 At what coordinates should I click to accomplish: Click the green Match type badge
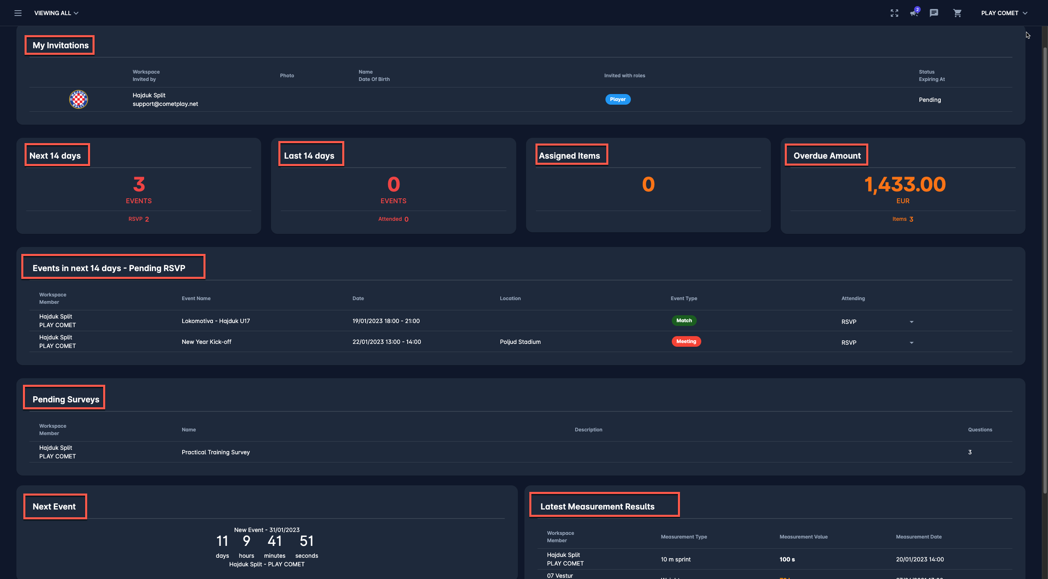point(684,321)
